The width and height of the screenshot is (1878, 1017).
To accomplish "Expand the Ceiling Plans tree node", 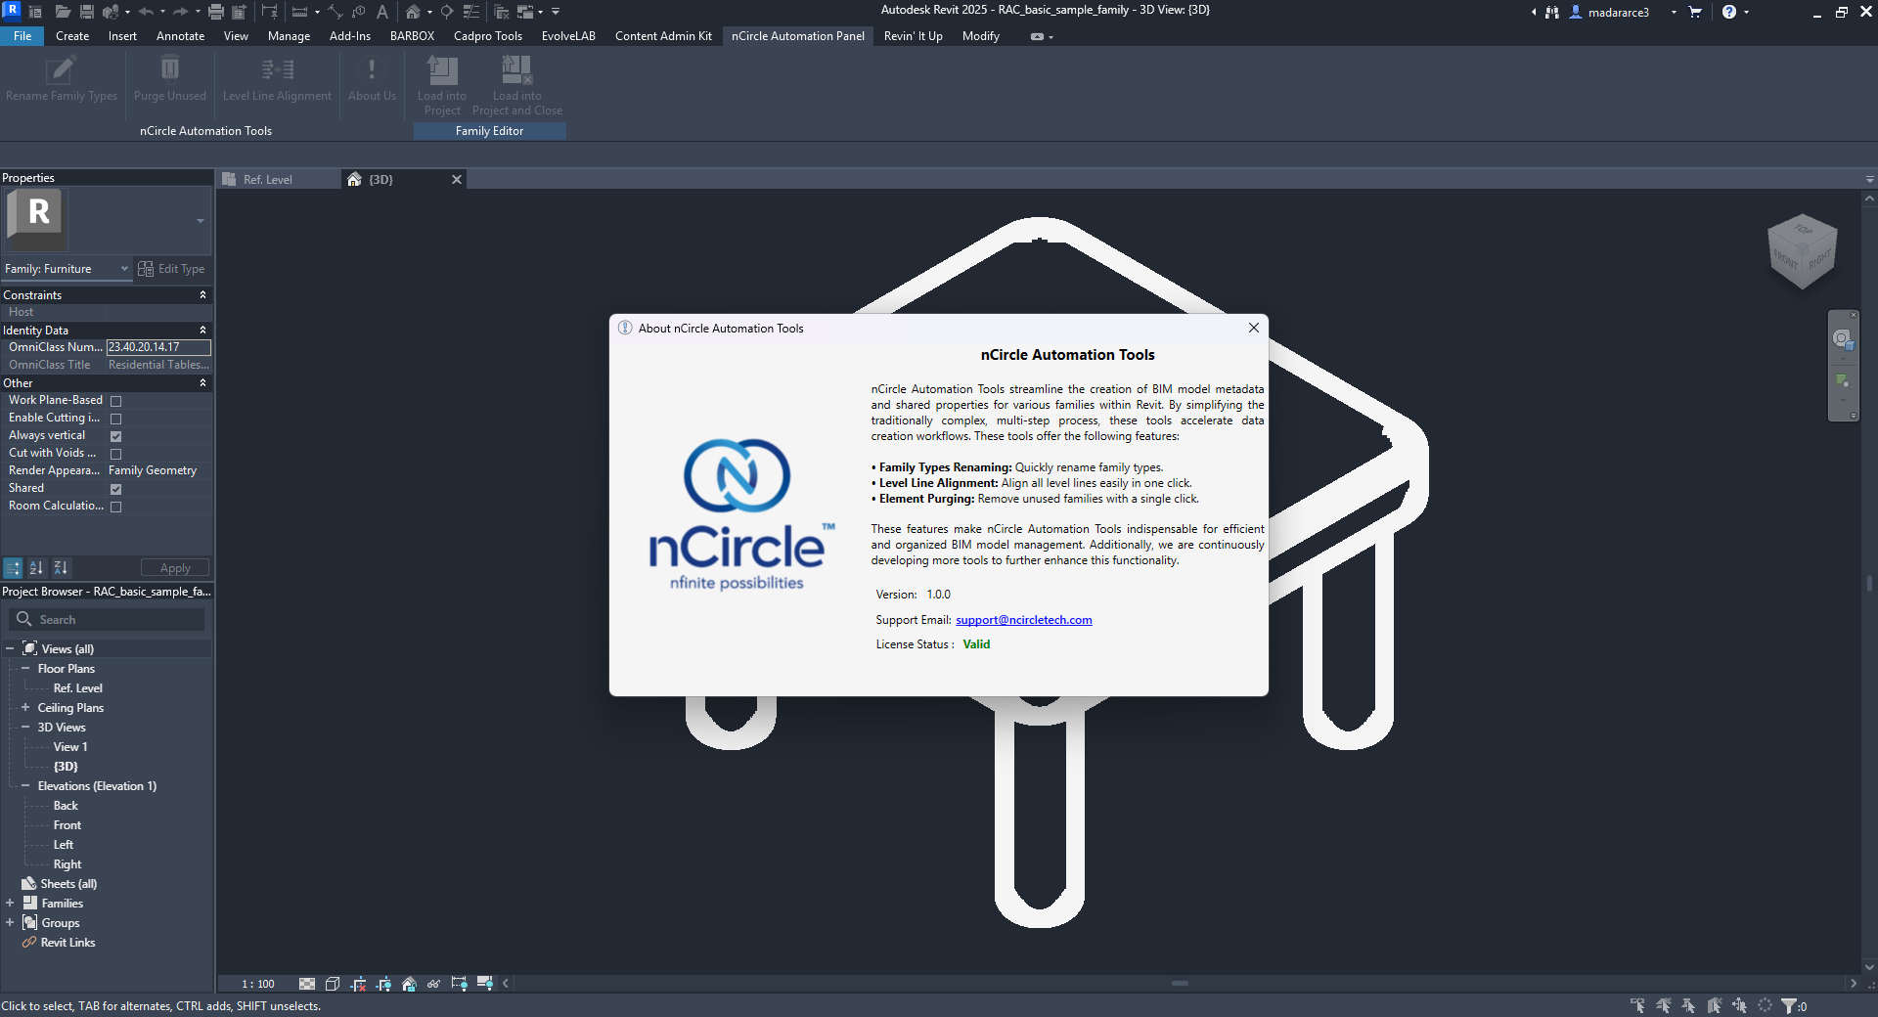I will point(25,707).
